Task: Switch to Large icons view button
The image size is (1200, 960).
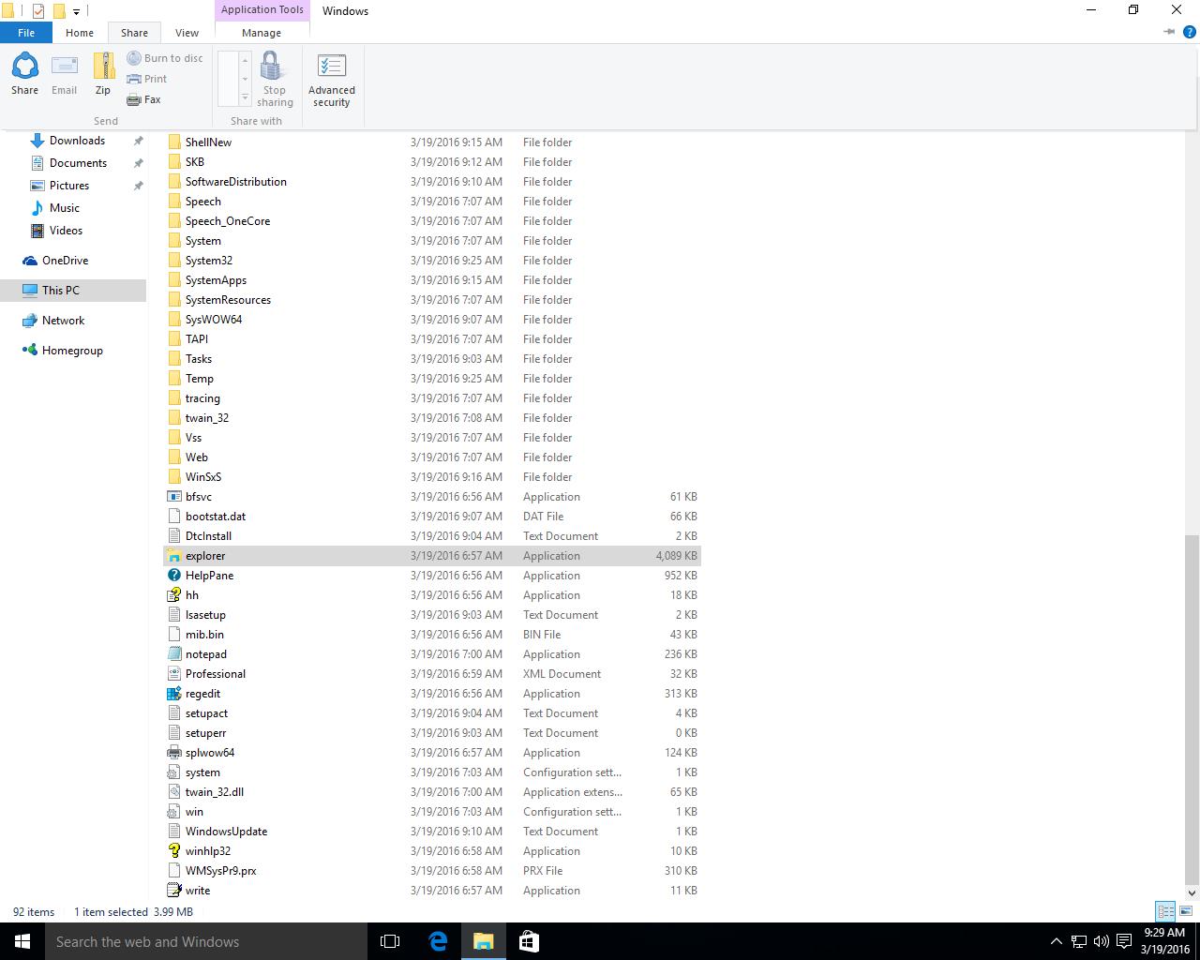Action: click(x=1186, y=911)
